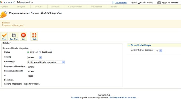
Task: Click 'Kunena Integrations Plugin for UddeIM.' description
Action: click(22, 84)
